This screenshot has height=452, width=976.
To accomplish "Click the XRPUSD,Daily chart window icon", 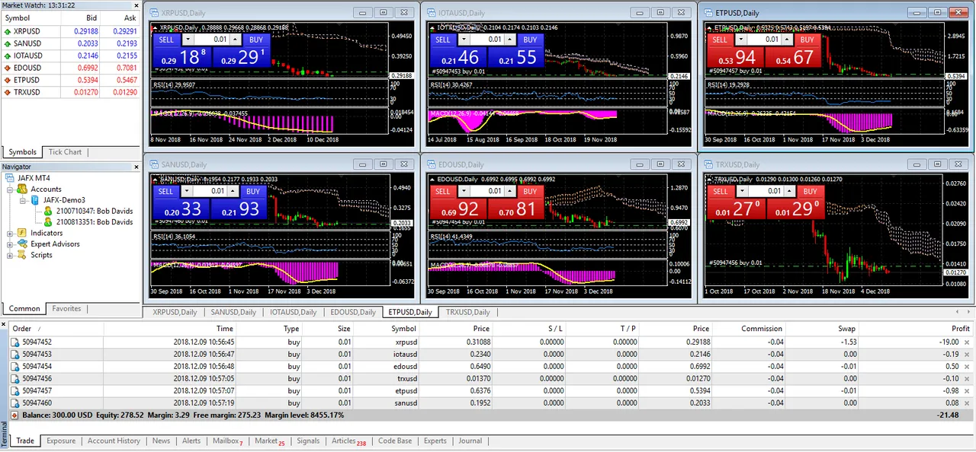I will point(154,13).
